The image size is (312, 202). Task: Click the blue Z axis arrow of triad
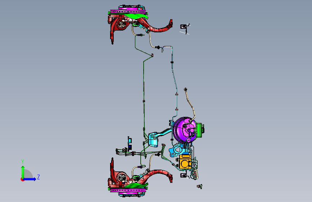30,179
